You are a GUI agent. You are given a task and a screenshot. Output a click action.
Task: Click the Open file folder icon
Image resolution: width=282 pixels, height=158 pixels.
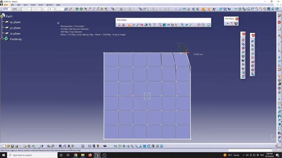(x=8, y=146)
